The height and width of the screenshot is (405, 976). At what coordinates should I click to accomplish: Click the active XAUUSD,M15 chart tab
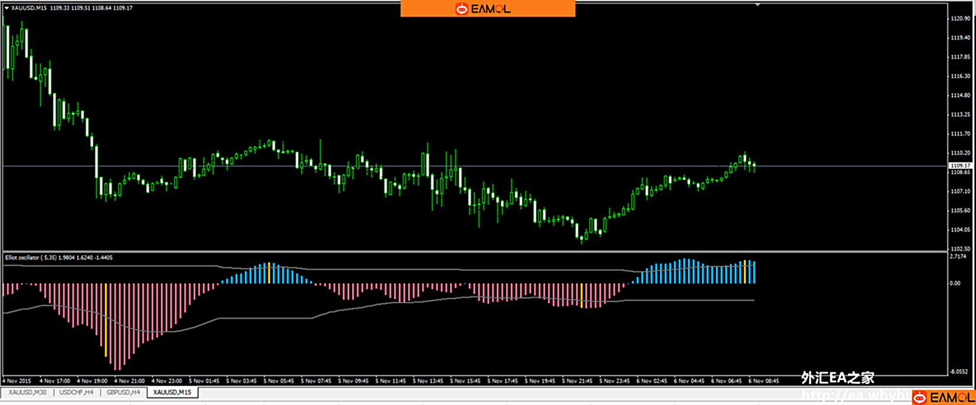(x=173, y=393)
